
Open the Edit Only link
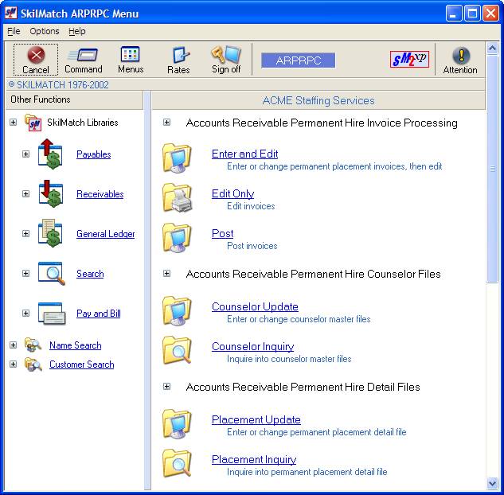pos(233,193)
